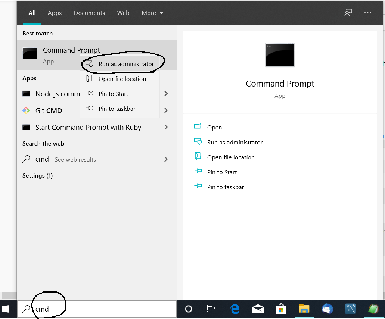385x319 pixels.
Task: Click the Node.js command prompt icon
Action: [26, 94]
